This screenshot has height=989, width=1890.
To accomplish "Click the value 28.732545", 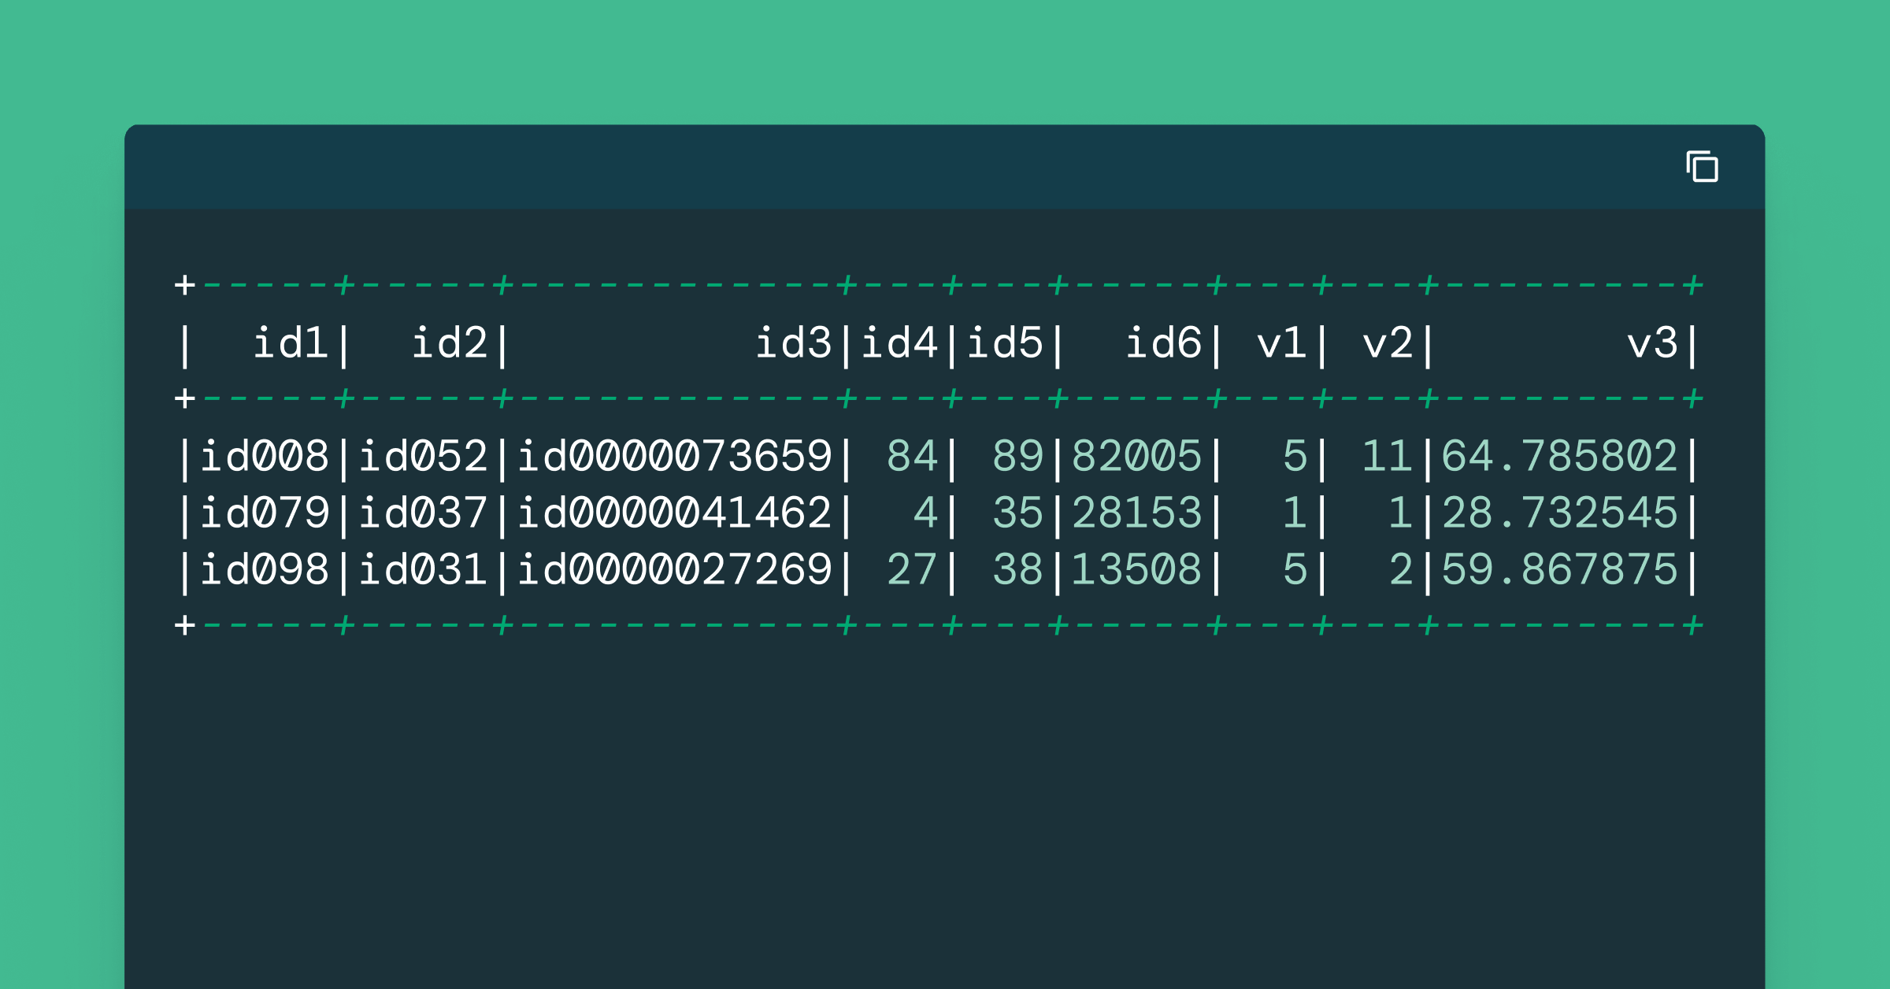I will click(1559, 513).
